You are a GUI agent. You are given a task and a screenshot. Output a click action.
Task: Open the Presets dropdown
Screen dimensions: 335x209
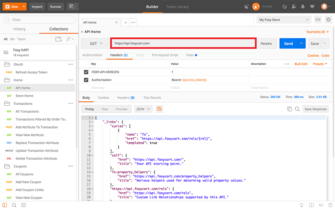pos(320,64)
